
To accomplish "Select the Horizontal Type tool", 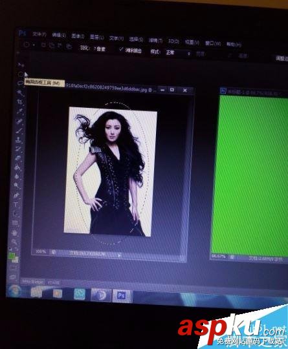I will click(16, 204).
